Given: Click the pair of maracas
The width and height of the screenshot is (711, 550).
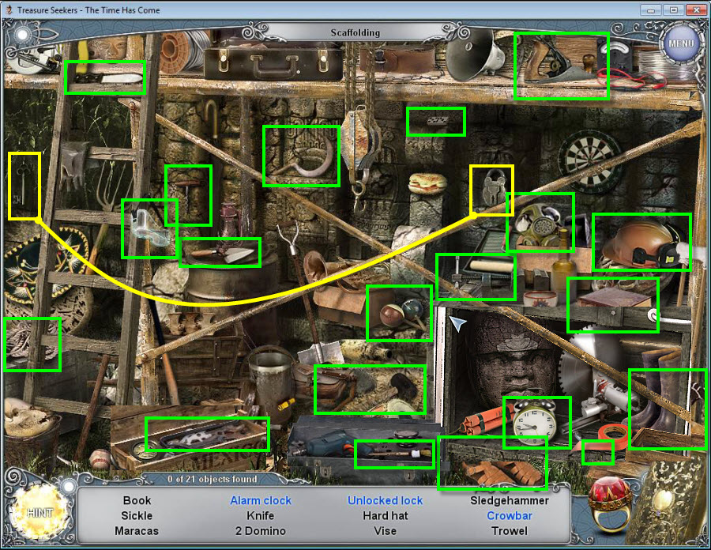Looking at the screenshot, I should pos(399,312).
